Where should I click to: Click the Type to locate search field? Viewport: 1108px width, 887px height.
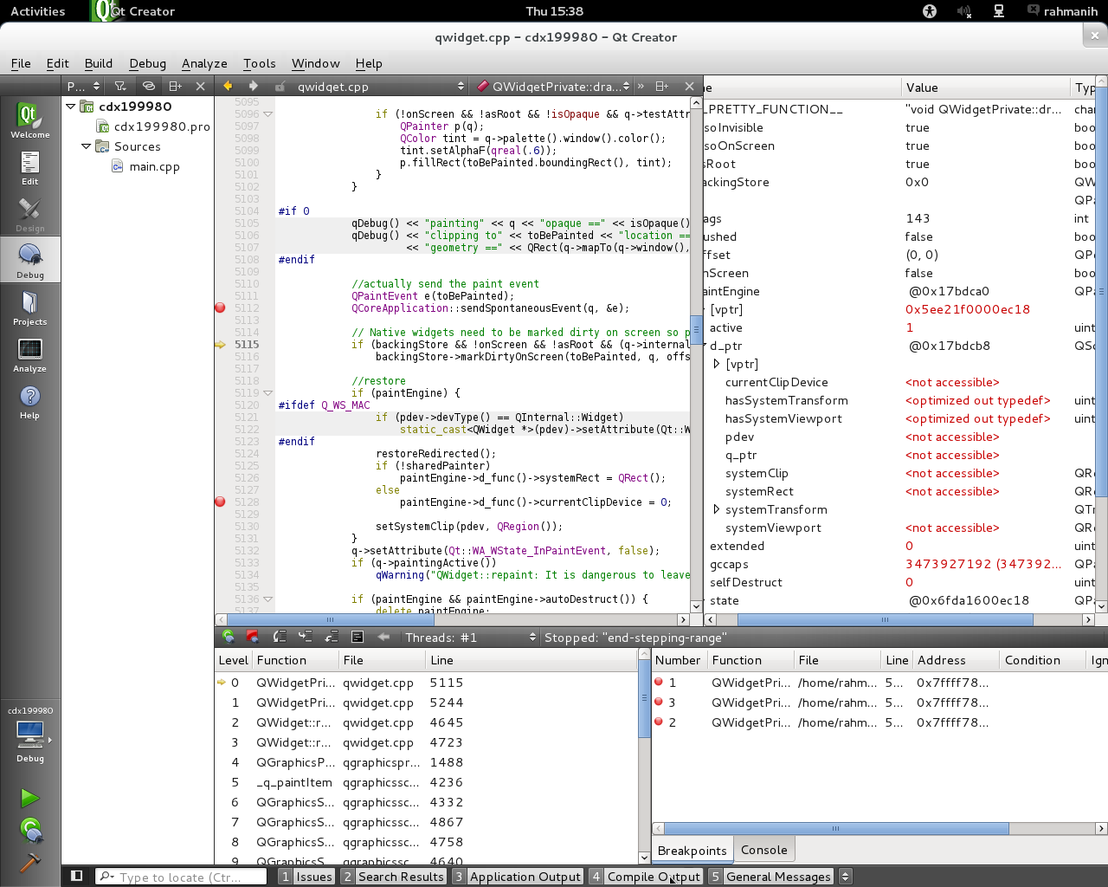(182, 877)
